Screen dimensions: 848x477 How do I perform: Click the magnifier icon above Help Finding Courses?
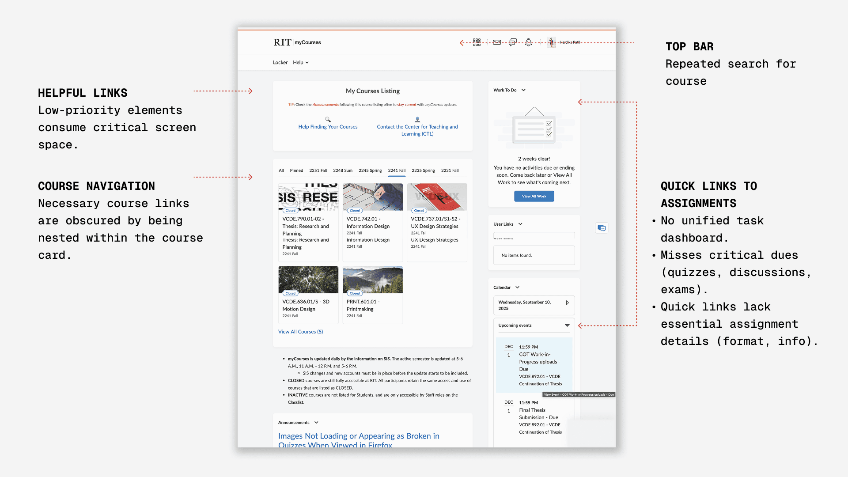point(328,120)
